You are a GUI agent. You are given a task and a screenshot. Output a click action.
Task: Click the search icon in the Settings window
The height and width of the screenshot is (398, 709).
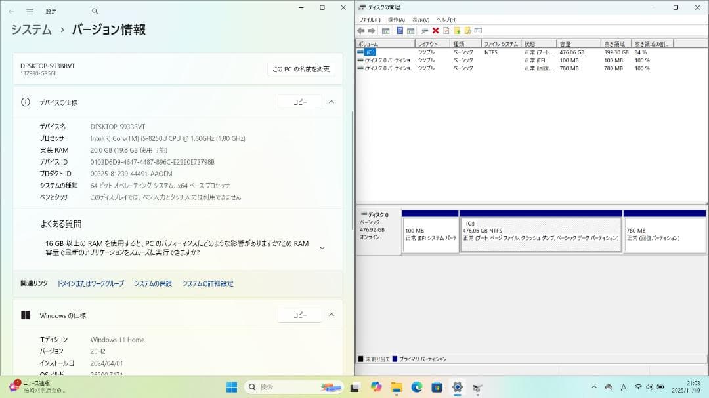94,11
